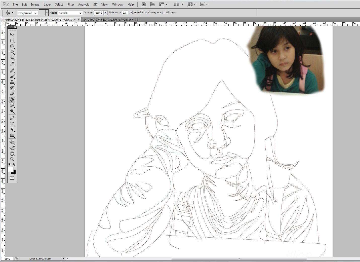Image resolution: width=360 pixels, height=262 pixels.
Task: Select the 3D Object Rotate tool
Action: (12, 142)
